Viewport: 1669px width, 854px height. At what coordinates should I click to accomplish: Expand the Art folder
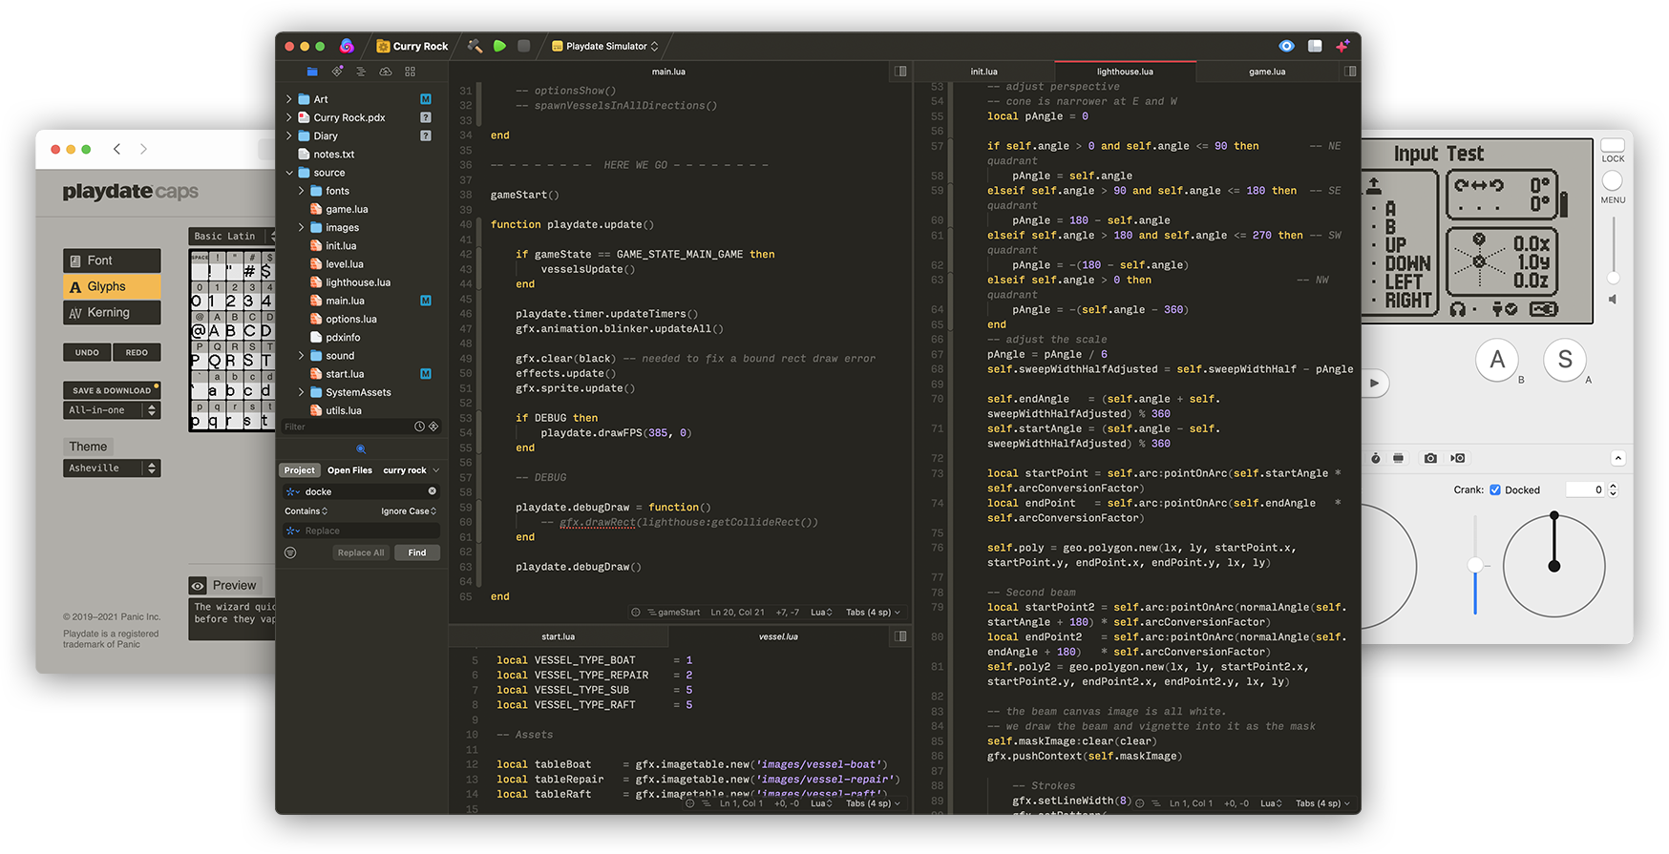coord(289,99)
